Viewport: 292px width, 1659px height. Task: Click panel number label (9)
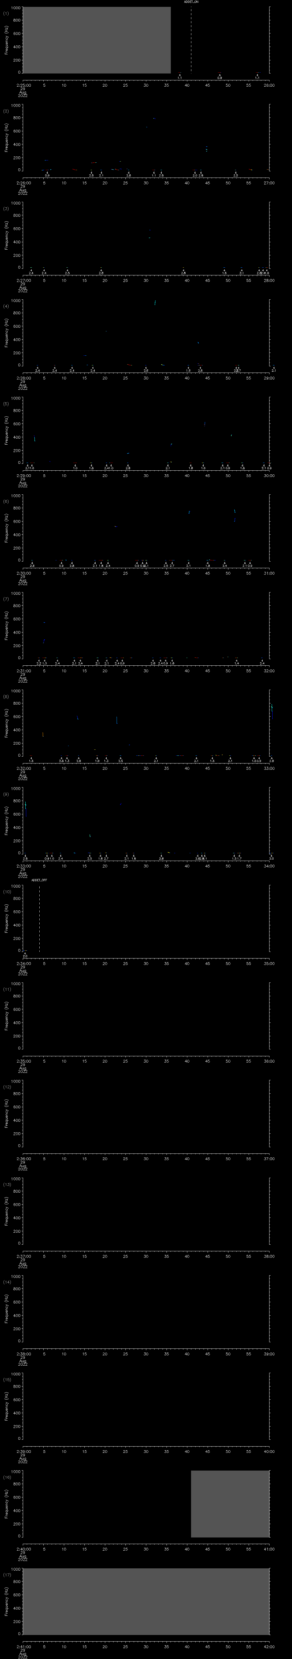6,793
